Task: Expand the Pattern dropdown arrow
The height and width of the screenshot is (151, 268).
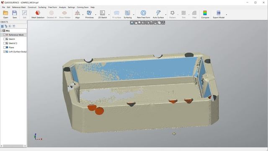Action: click(x=178, y=15)
